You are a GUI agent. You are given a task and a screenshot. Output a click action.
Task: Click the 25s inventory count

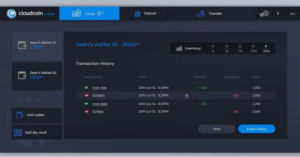(x=240, y=46)
